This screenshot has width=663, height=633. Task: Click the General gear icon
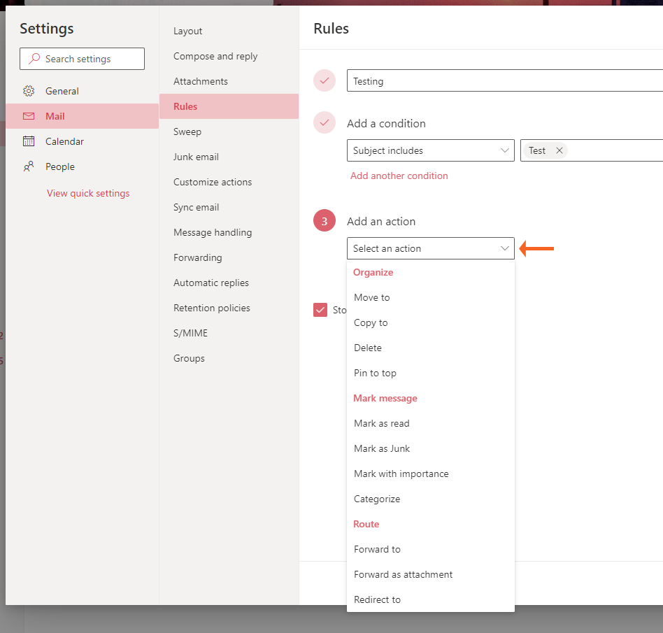pos(29,91)
